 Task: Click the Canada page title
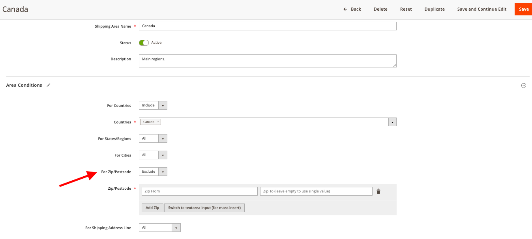pyautogui.click(x=15, y=9)
